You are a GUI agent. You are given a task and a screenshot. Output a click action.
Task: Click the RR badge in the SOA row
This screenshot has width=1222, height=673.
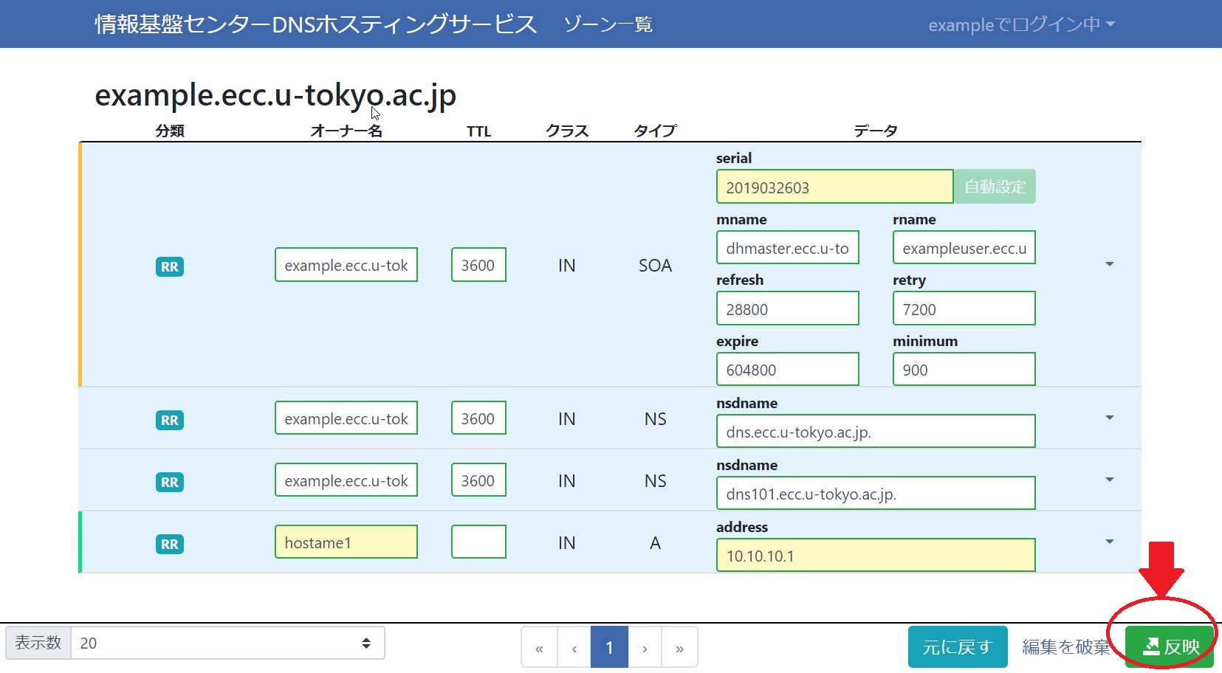click(x=170, y=266)
